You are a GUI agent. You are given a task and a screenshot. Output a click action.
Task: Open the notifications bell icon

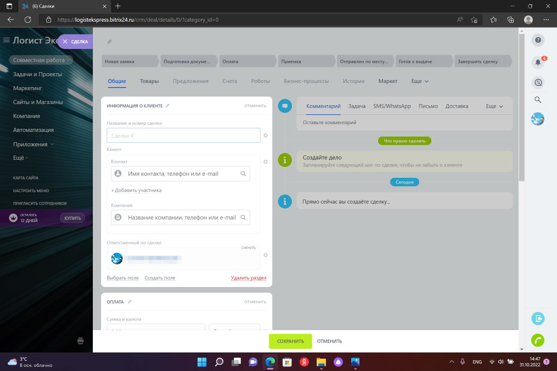pos(538,62)
